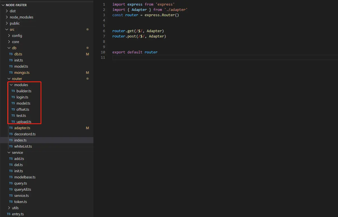Click the TS icon beside entry.ts
The image size is (338, 217).
[9, 214]
